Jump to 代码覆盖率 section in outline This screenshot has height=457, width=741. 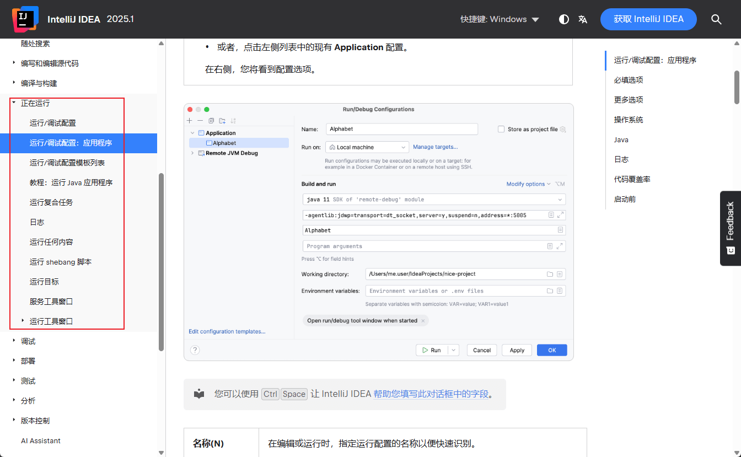[x=632, y=179]
